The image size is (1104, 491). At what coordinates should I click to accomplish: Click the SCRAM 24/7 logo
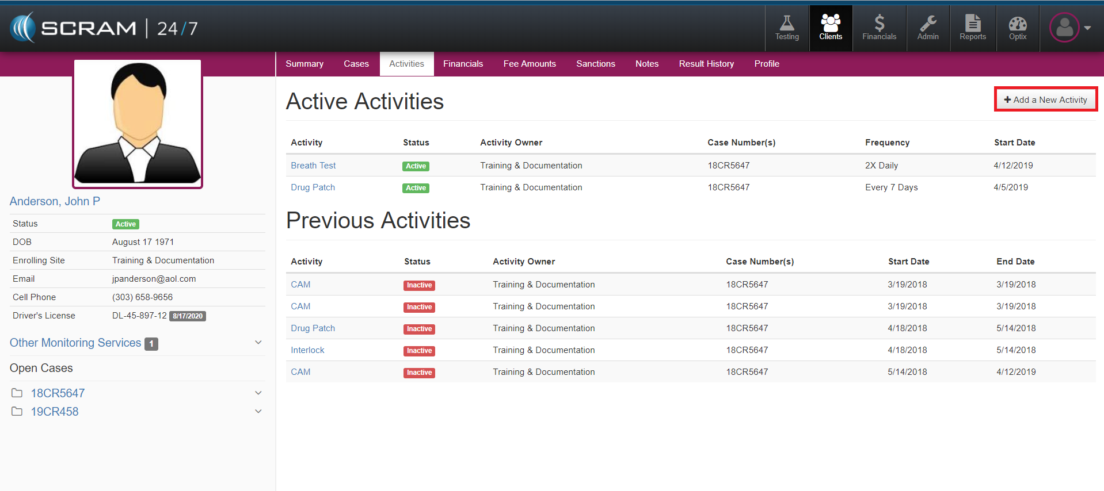(104, 28)
